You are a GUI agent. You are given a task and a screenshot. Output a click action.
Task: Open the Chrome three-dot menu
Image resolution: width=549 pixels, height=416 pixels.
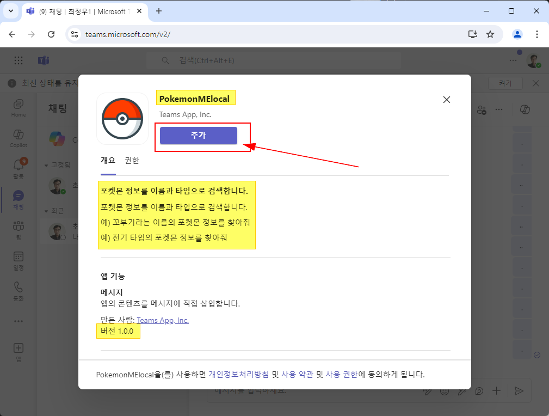click(536, 34)
